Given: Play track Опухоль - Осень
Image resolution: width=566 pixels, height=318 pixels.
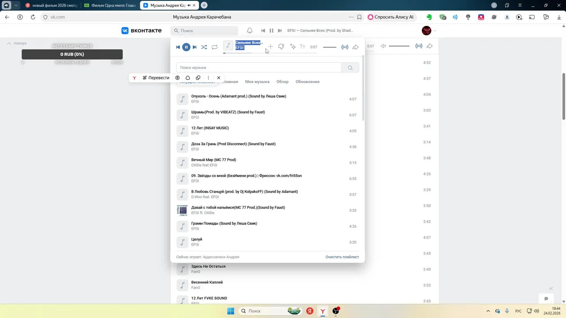Looking at the screenshot, I should [267, 99].
